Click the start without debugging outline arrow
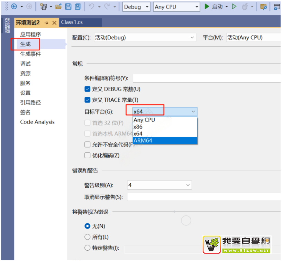The image size is (282, 261). (x=234, y=7)
